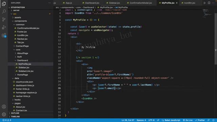Expand the HomePage folder
This screenshot has height=122, width=217.
coord(22,75)
